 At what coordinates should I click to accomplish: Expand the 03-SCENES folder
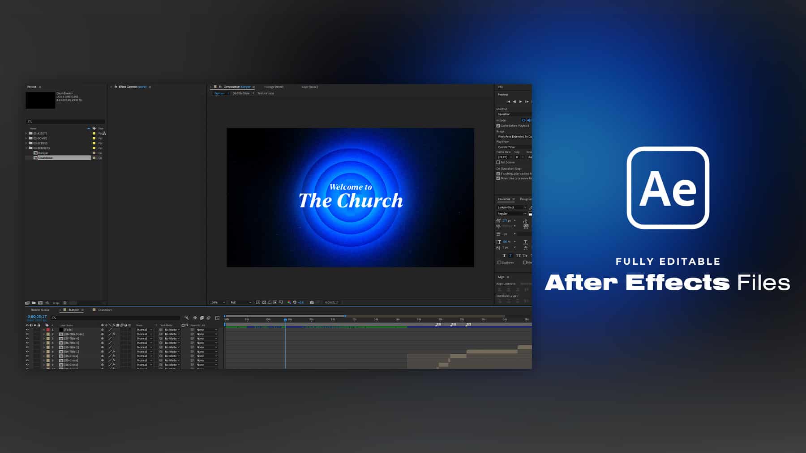26,143
